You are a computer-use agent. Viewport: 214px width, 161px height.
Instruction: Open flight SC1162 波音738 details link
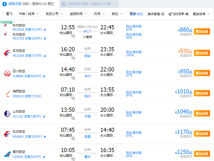27,116
